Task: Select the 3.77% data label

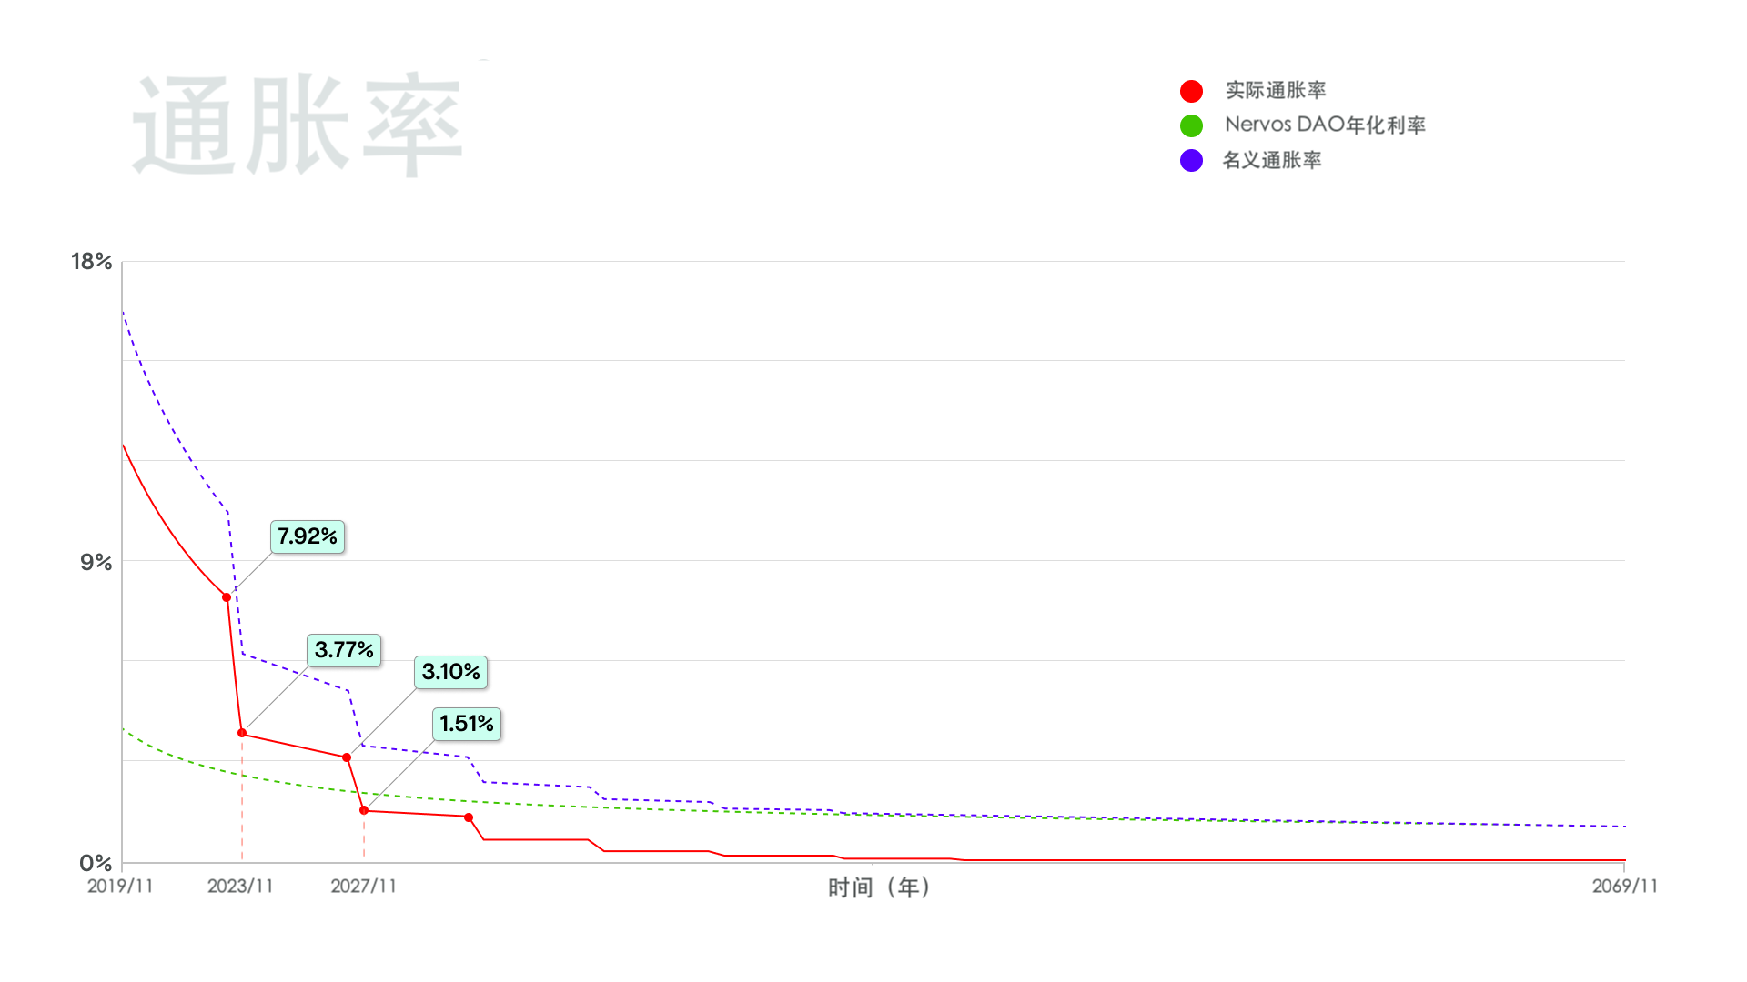Action: [x=344, y=650]
